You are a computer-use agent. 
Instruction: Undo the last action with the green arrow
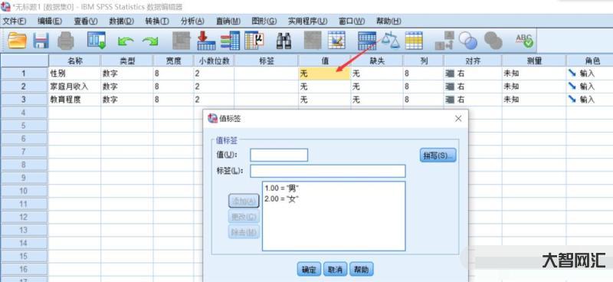tap(126, 41)
